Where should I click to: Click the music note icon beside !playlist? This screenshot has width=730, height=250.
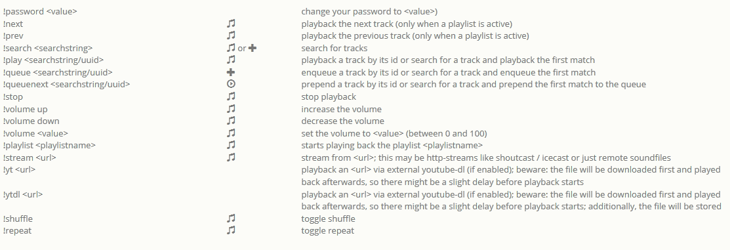(231, 145)
